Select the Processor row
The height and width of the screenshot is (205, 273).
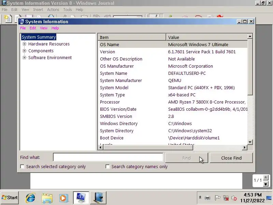click(173, 102)
